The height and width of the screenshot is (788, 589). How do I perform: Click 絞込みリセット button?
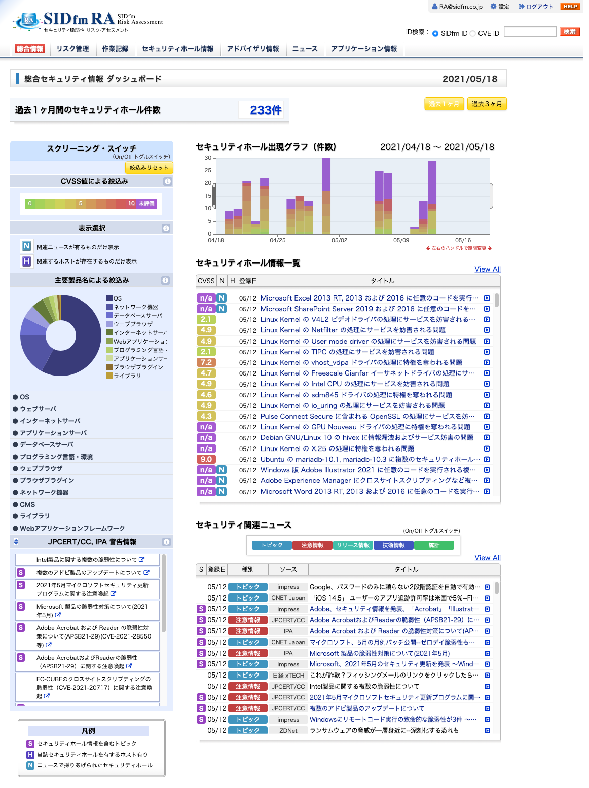(x=149, y=168)
